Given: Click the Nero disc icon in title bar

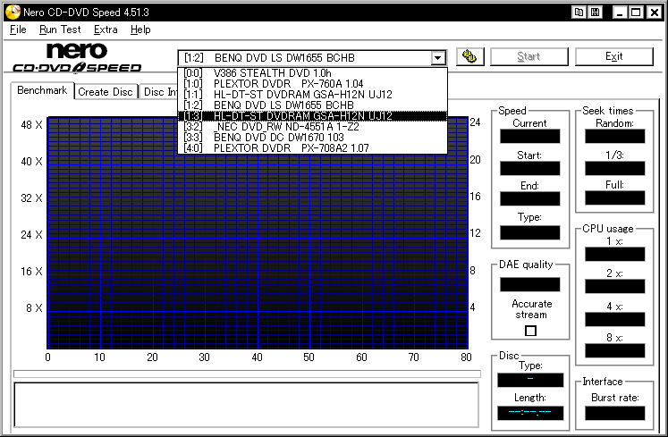Looking at the screenshot, I should coord(13,13).
